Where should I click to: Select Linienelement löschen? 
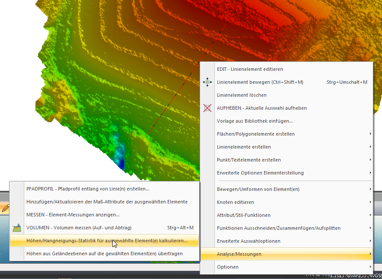point(286,95)
